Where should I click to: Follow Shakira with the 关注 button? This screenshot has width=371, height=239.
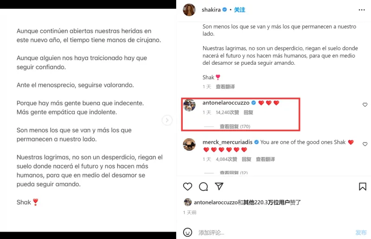coord(239,10)
